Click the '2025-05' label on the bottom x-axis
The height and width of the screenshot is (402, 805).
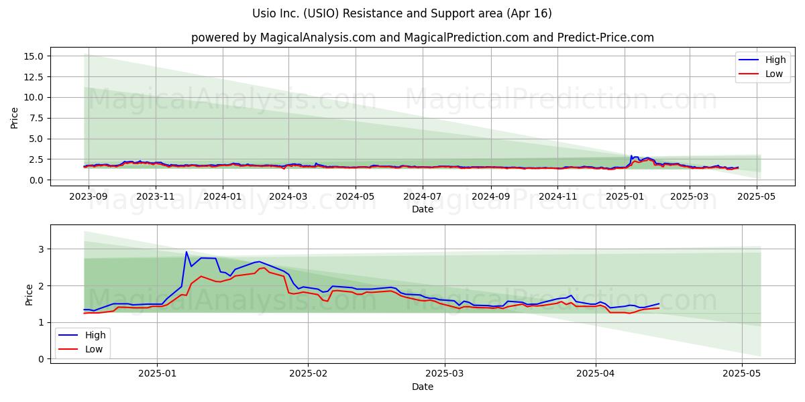pyautogui.click(x=741, y=375)
